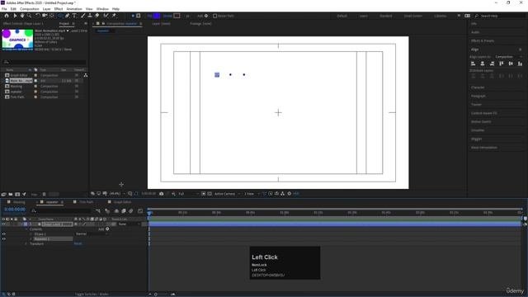This screenshot has height=297, width=528.
Task: Collapse the Contents group in timeline
Action: 26,229
